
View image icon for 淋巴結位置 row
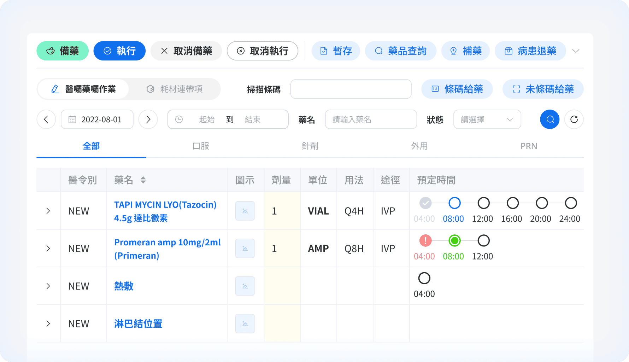click(245, 324)
